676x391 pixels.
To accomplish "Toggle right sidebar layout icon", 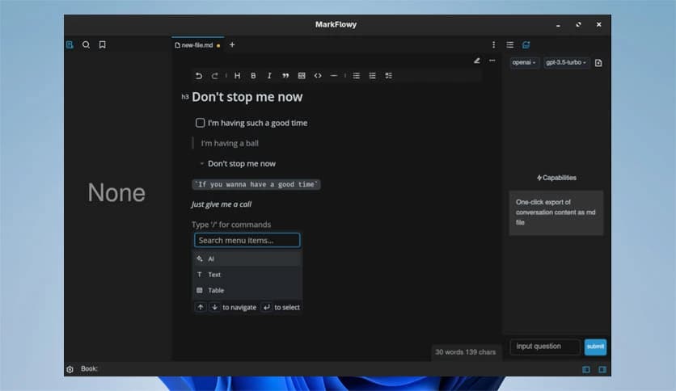I will point(602,369).
